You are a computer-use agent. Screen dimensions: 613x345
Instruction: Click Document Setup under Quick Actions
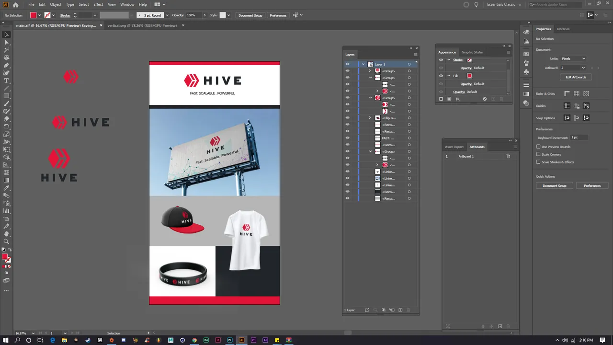coord(555,186)
